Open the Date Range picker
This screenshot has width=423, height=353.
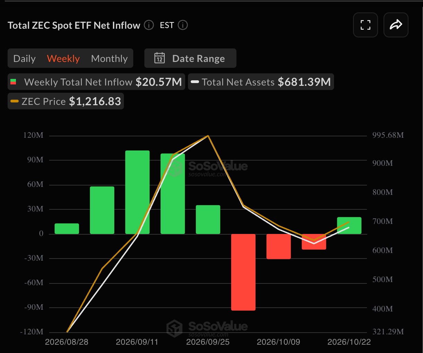190,58
